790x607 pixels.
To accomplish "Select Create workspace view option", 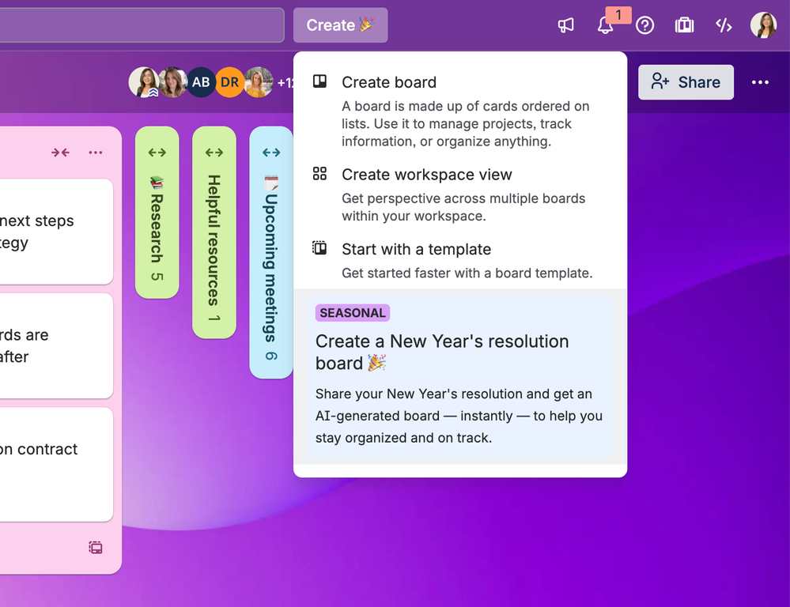I will click(460, 194).
